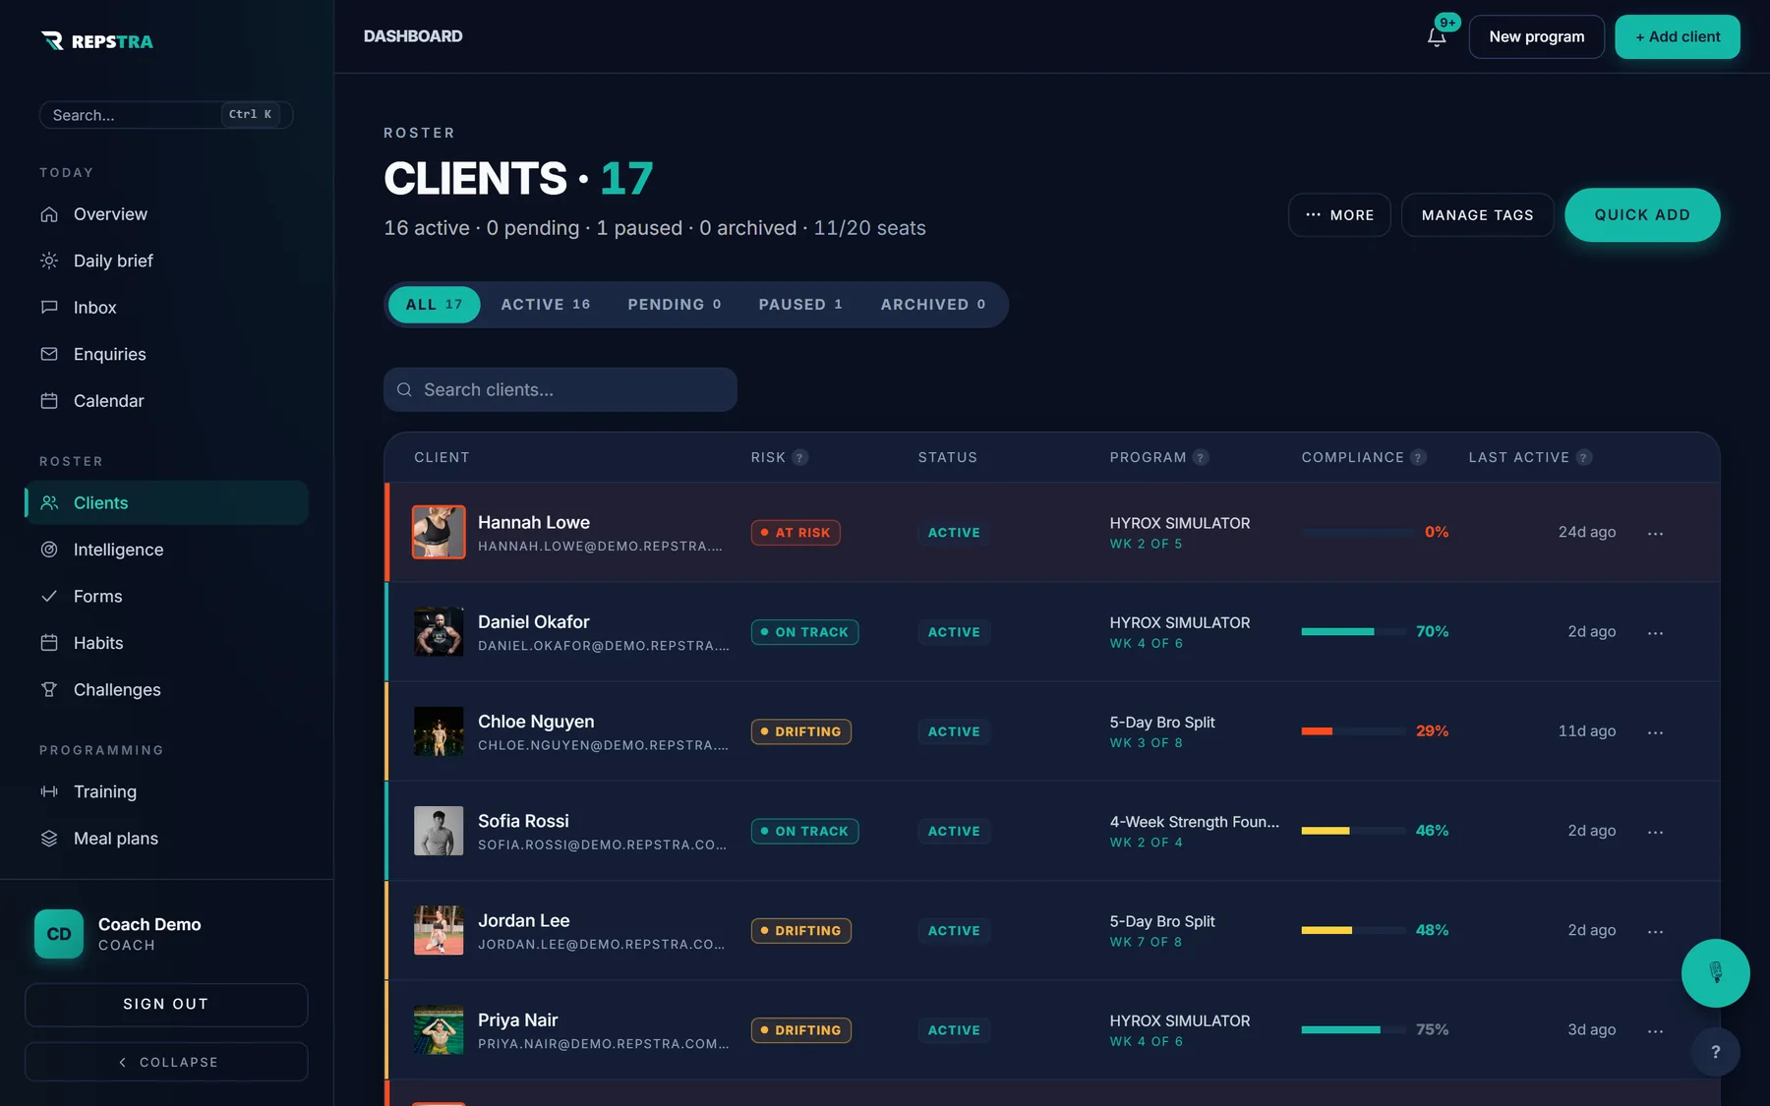This screenshot has height=1106, width=1770.
Task: Switch to the Archived 0 tab
Action: tap(933, 305)
